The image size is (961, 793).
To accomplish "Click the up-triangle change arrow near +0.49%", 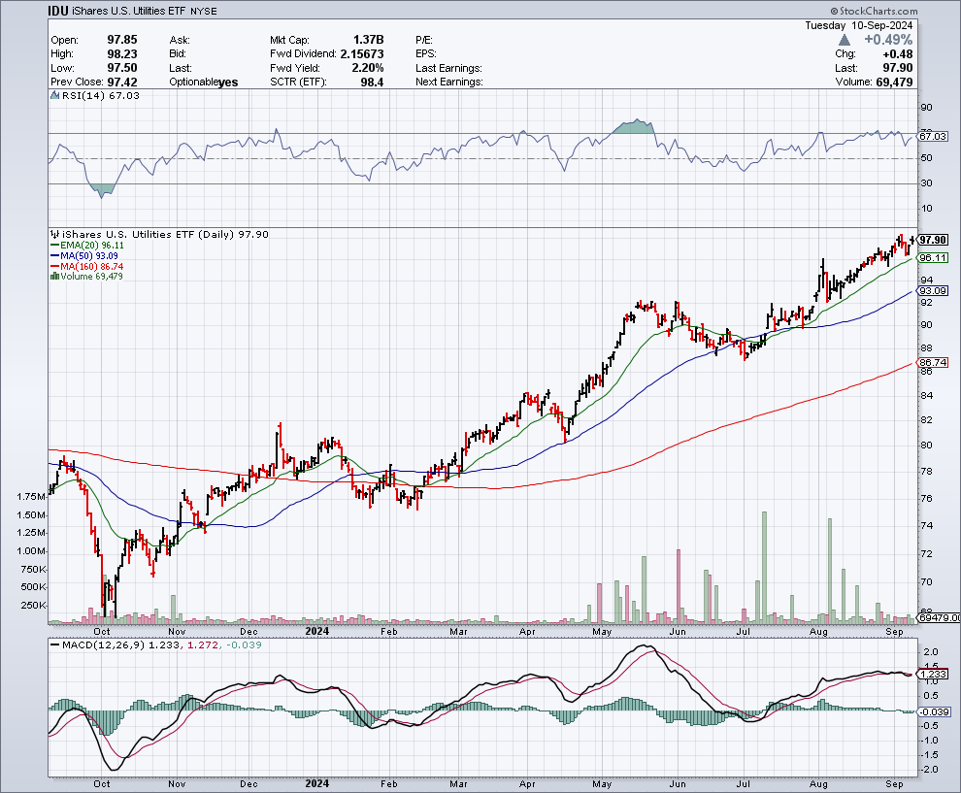I will [x=845, y=40].
